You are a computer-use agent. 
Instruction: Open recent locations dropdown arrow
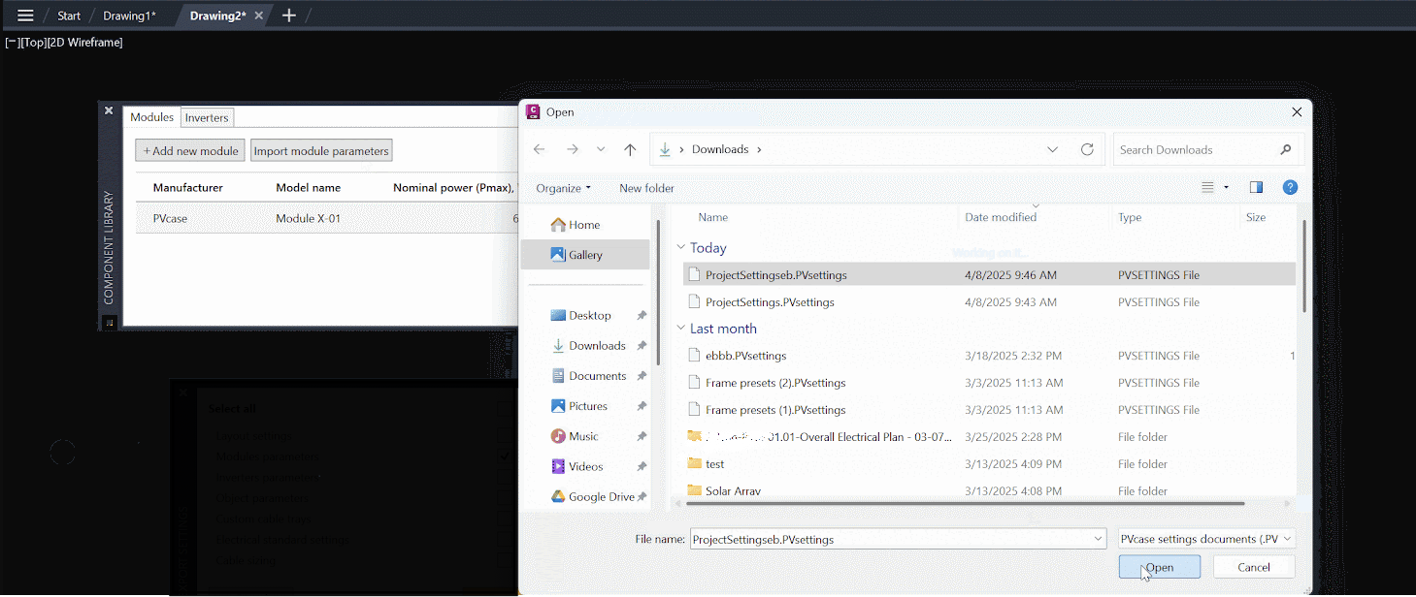(601, 149)
